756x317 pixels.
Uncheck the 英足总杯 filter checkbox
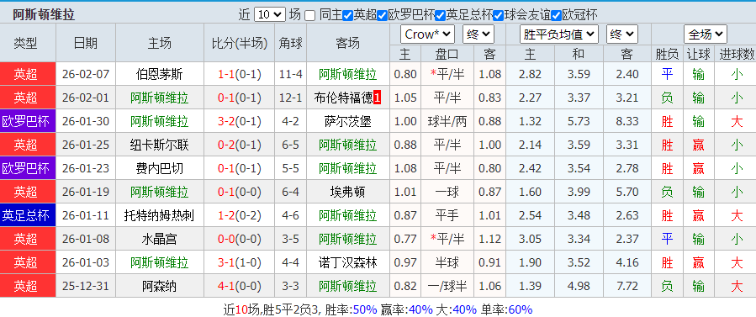click(440, 15)
